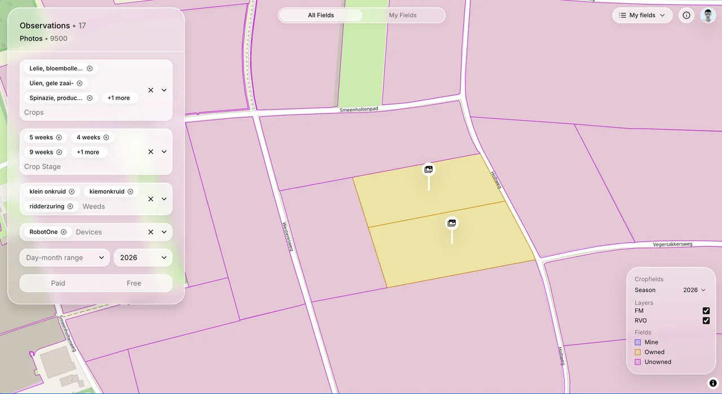Click the Mine field color swatch
Viewport: 722px width, 394px height.
click(638, 342)
